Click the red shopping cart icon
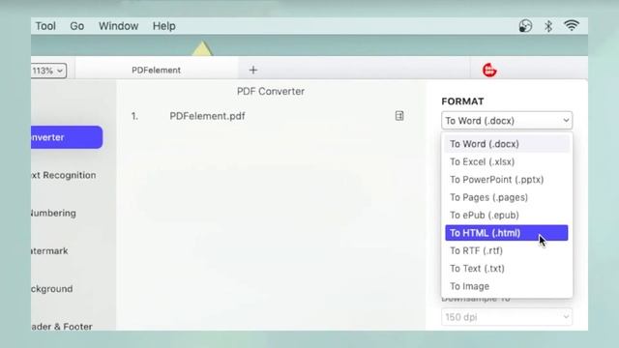This screenshot has height=348, width=619. [x=489, y=71]
